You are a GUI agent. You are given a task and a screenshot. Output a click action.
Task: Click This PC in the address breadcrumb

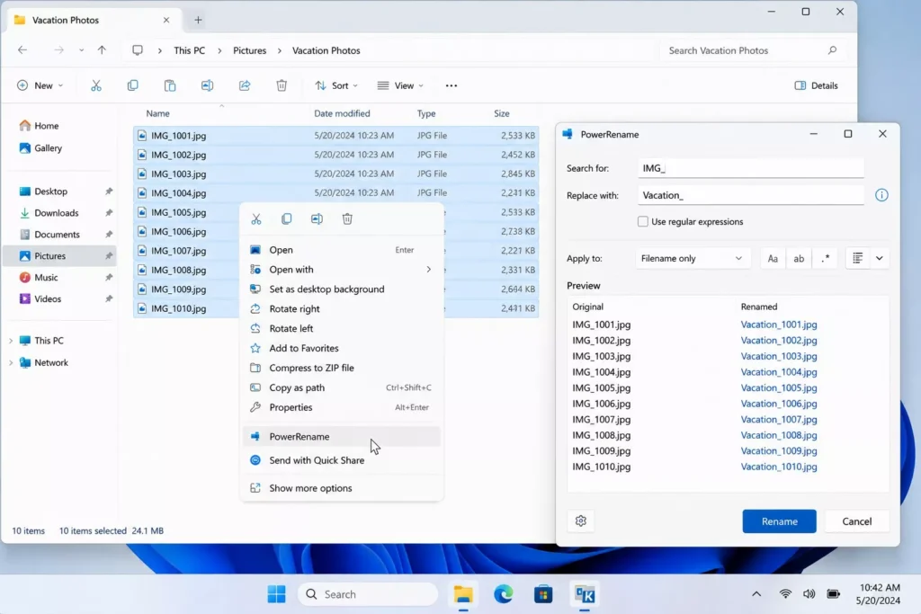click(189, 50)
